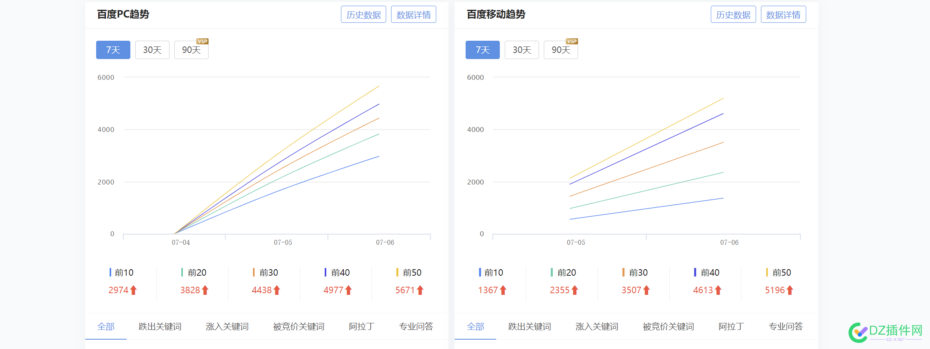Toggle 前20 legend in PC chart
Viewport: 930px width, 349px height.
(194, 272)
